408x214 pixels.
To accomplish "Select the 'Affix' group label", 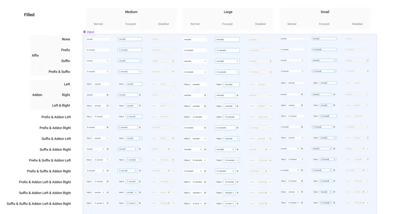I will tap(35, 55).
